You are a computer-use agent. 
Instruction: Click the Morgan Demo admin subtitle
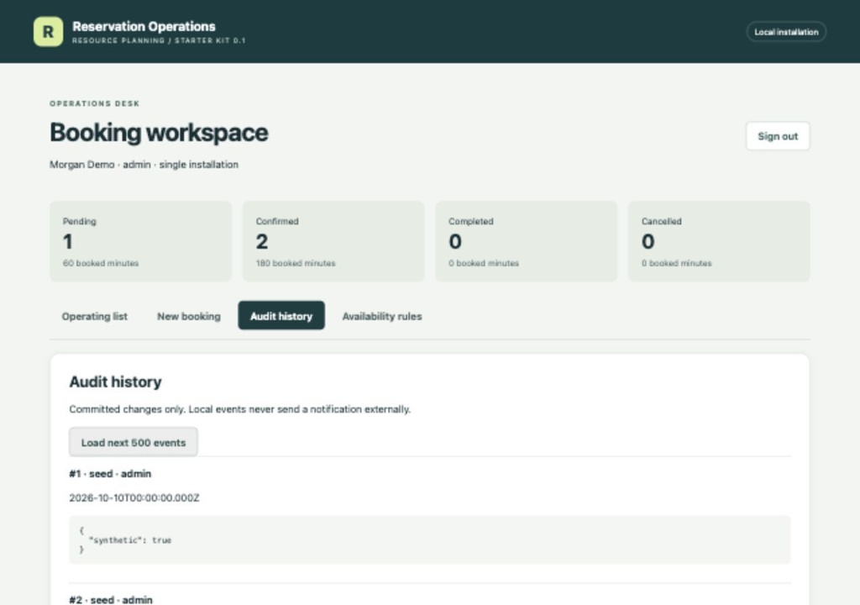pyautogui.click(x=144, y=165)
